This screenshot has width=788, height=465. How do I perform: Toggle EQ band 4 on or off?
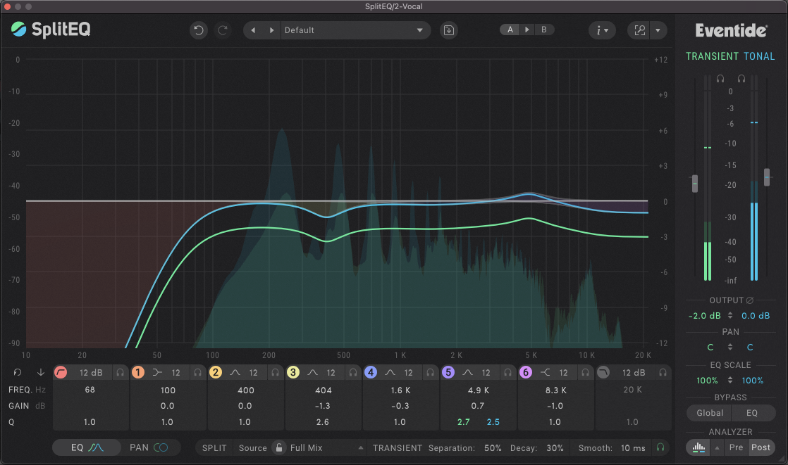370,372
